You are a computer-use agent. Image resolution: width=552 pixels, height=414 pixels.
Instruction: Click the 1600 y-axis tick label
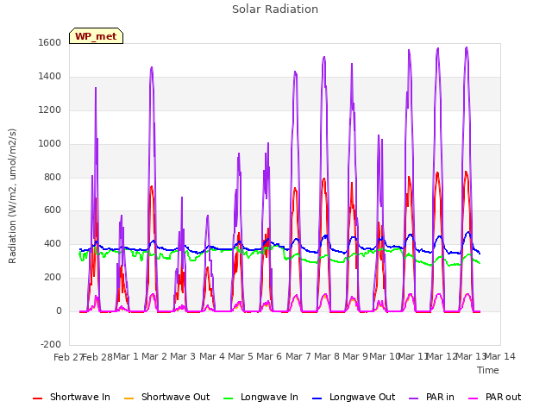pos(50,42)
